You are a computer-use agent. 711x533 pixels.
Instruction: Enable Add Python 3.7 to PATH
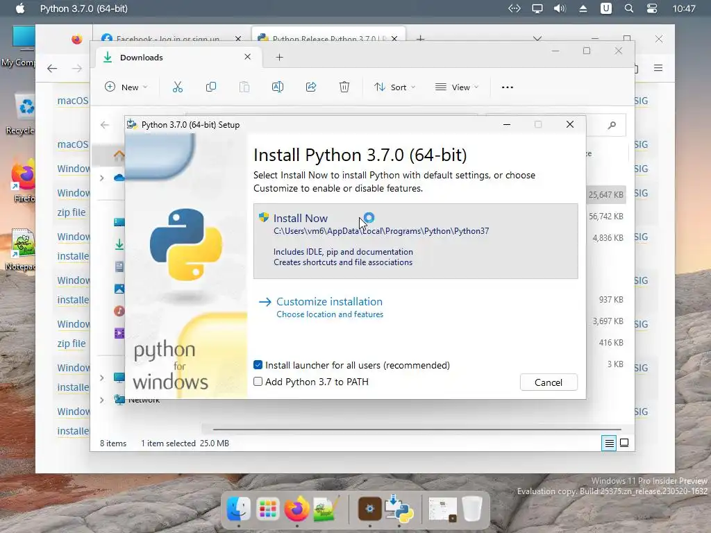point(258,382)
